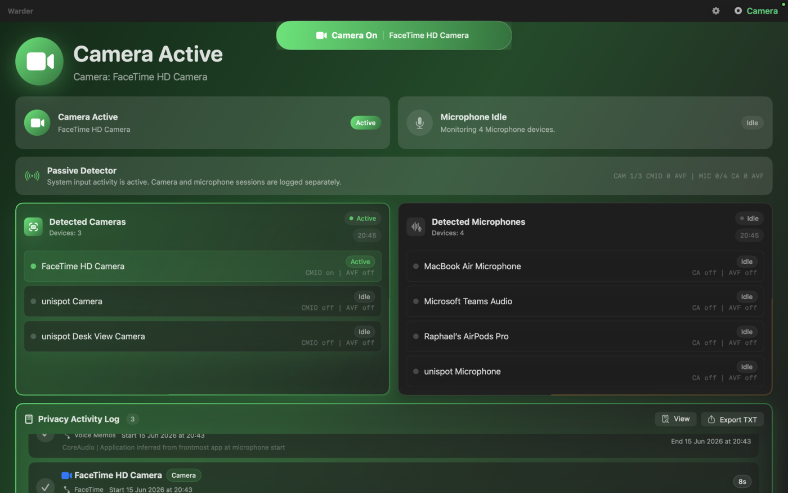Export the log with Export TXT

pyautogui.click(x=732, y=419)
